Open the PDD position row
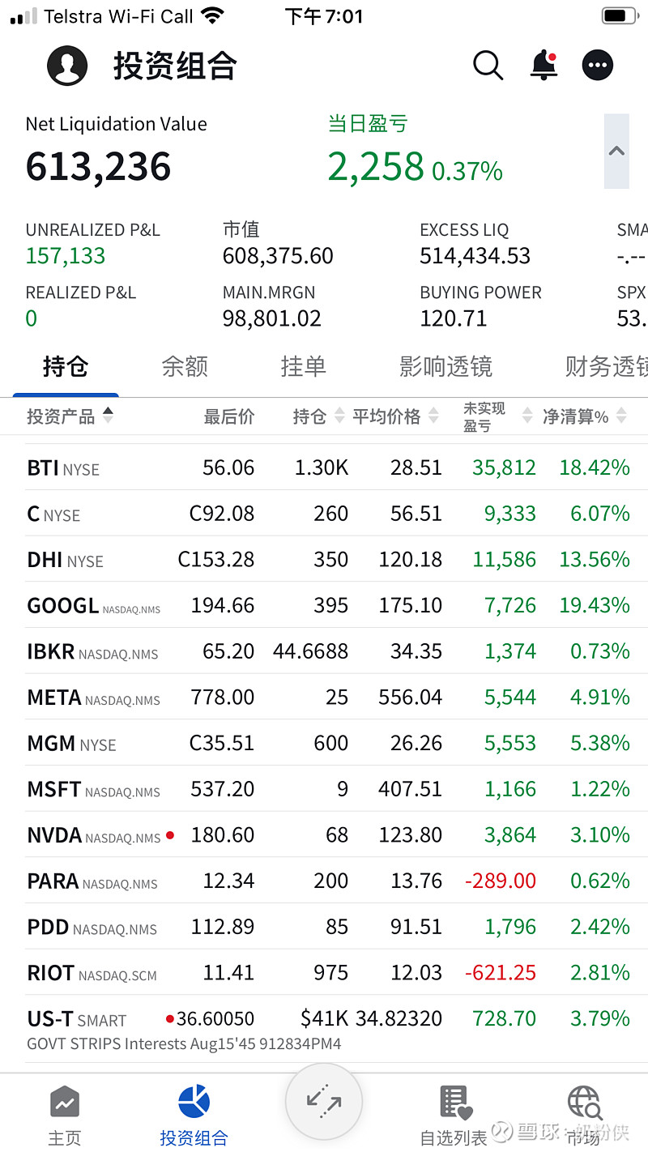 (x=324, y=927)
